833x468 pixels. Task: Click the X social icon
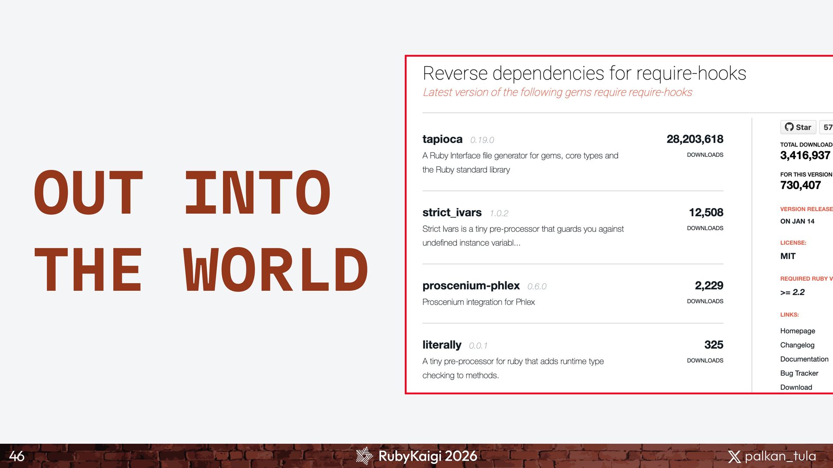pos(734,456)
